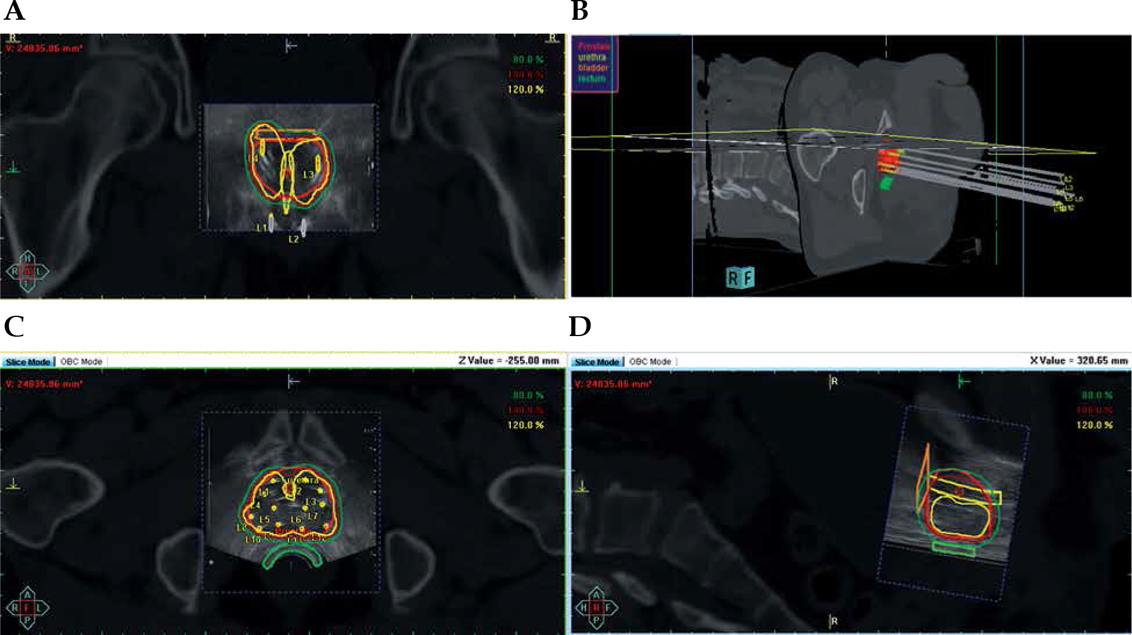Switch panel D to OBC Mode
The width and height of the screenshot is (1132, 635).
click(x=650, y=362)
